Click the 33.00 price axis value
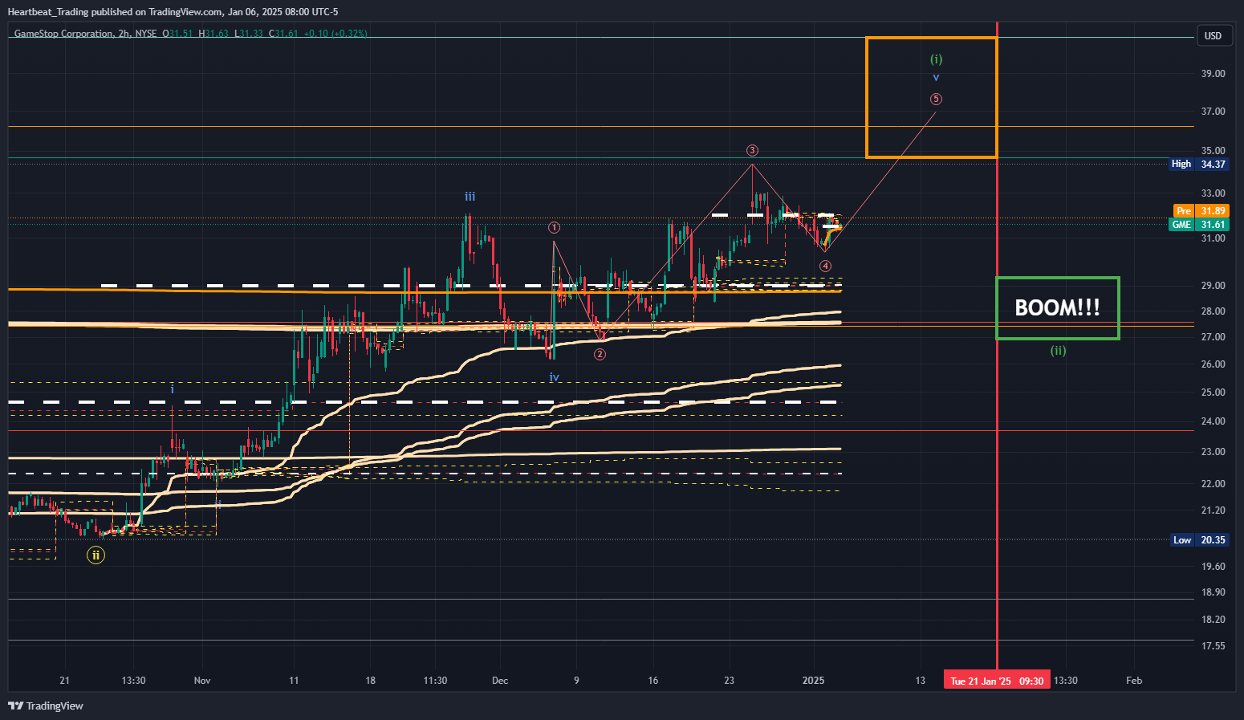 pyautogui.click(x=1213, y=193)
